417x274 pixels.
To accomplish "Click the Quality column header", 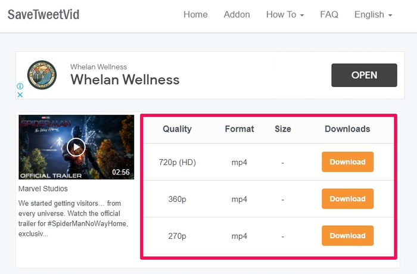I will tap(177, 129).
